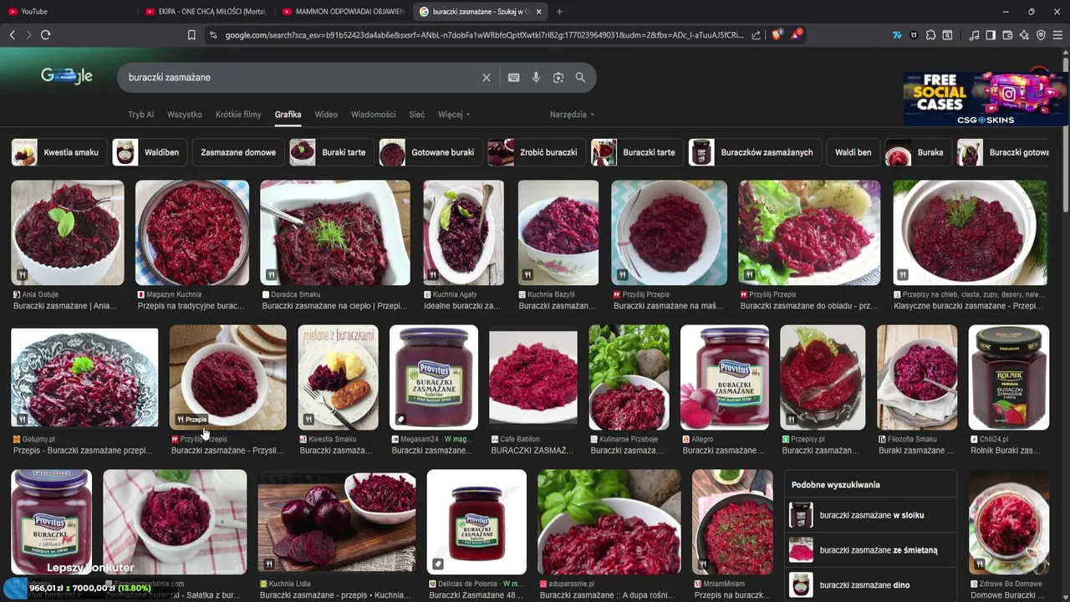Screen dimensions: 1070x602
Task: Open the Megasam24 Provitus jar image
Action: [x=434, y=377]
